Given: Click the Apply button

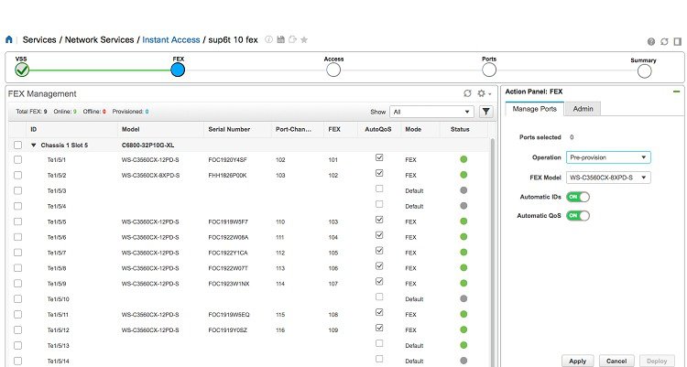Looking at the screenshot, I should coord(577,361).
